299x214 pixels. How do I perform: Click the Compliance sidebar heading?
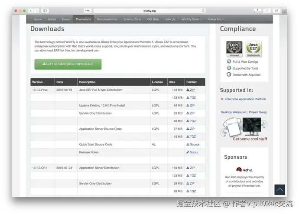coord(238,29)
